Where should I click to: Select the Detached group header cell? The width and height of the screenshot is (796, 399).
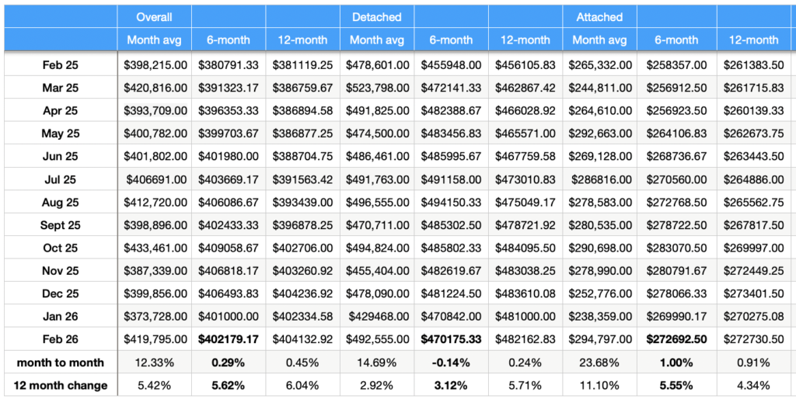click(x=377, y=16)
